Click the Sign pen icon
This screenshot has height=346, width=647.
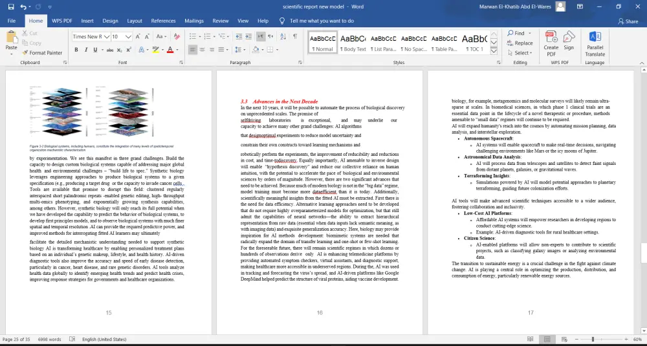click(569, 40)
